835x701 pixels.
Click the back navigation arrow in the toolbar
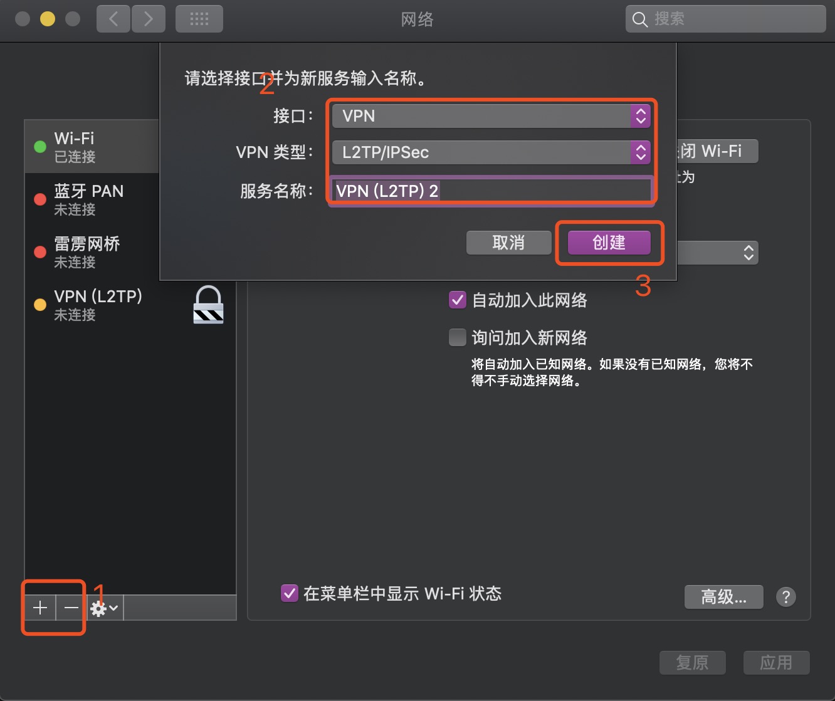click(113, 19)
